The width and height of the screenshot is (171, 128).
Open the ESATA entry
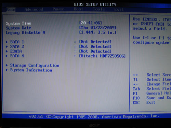pos(16,51)
